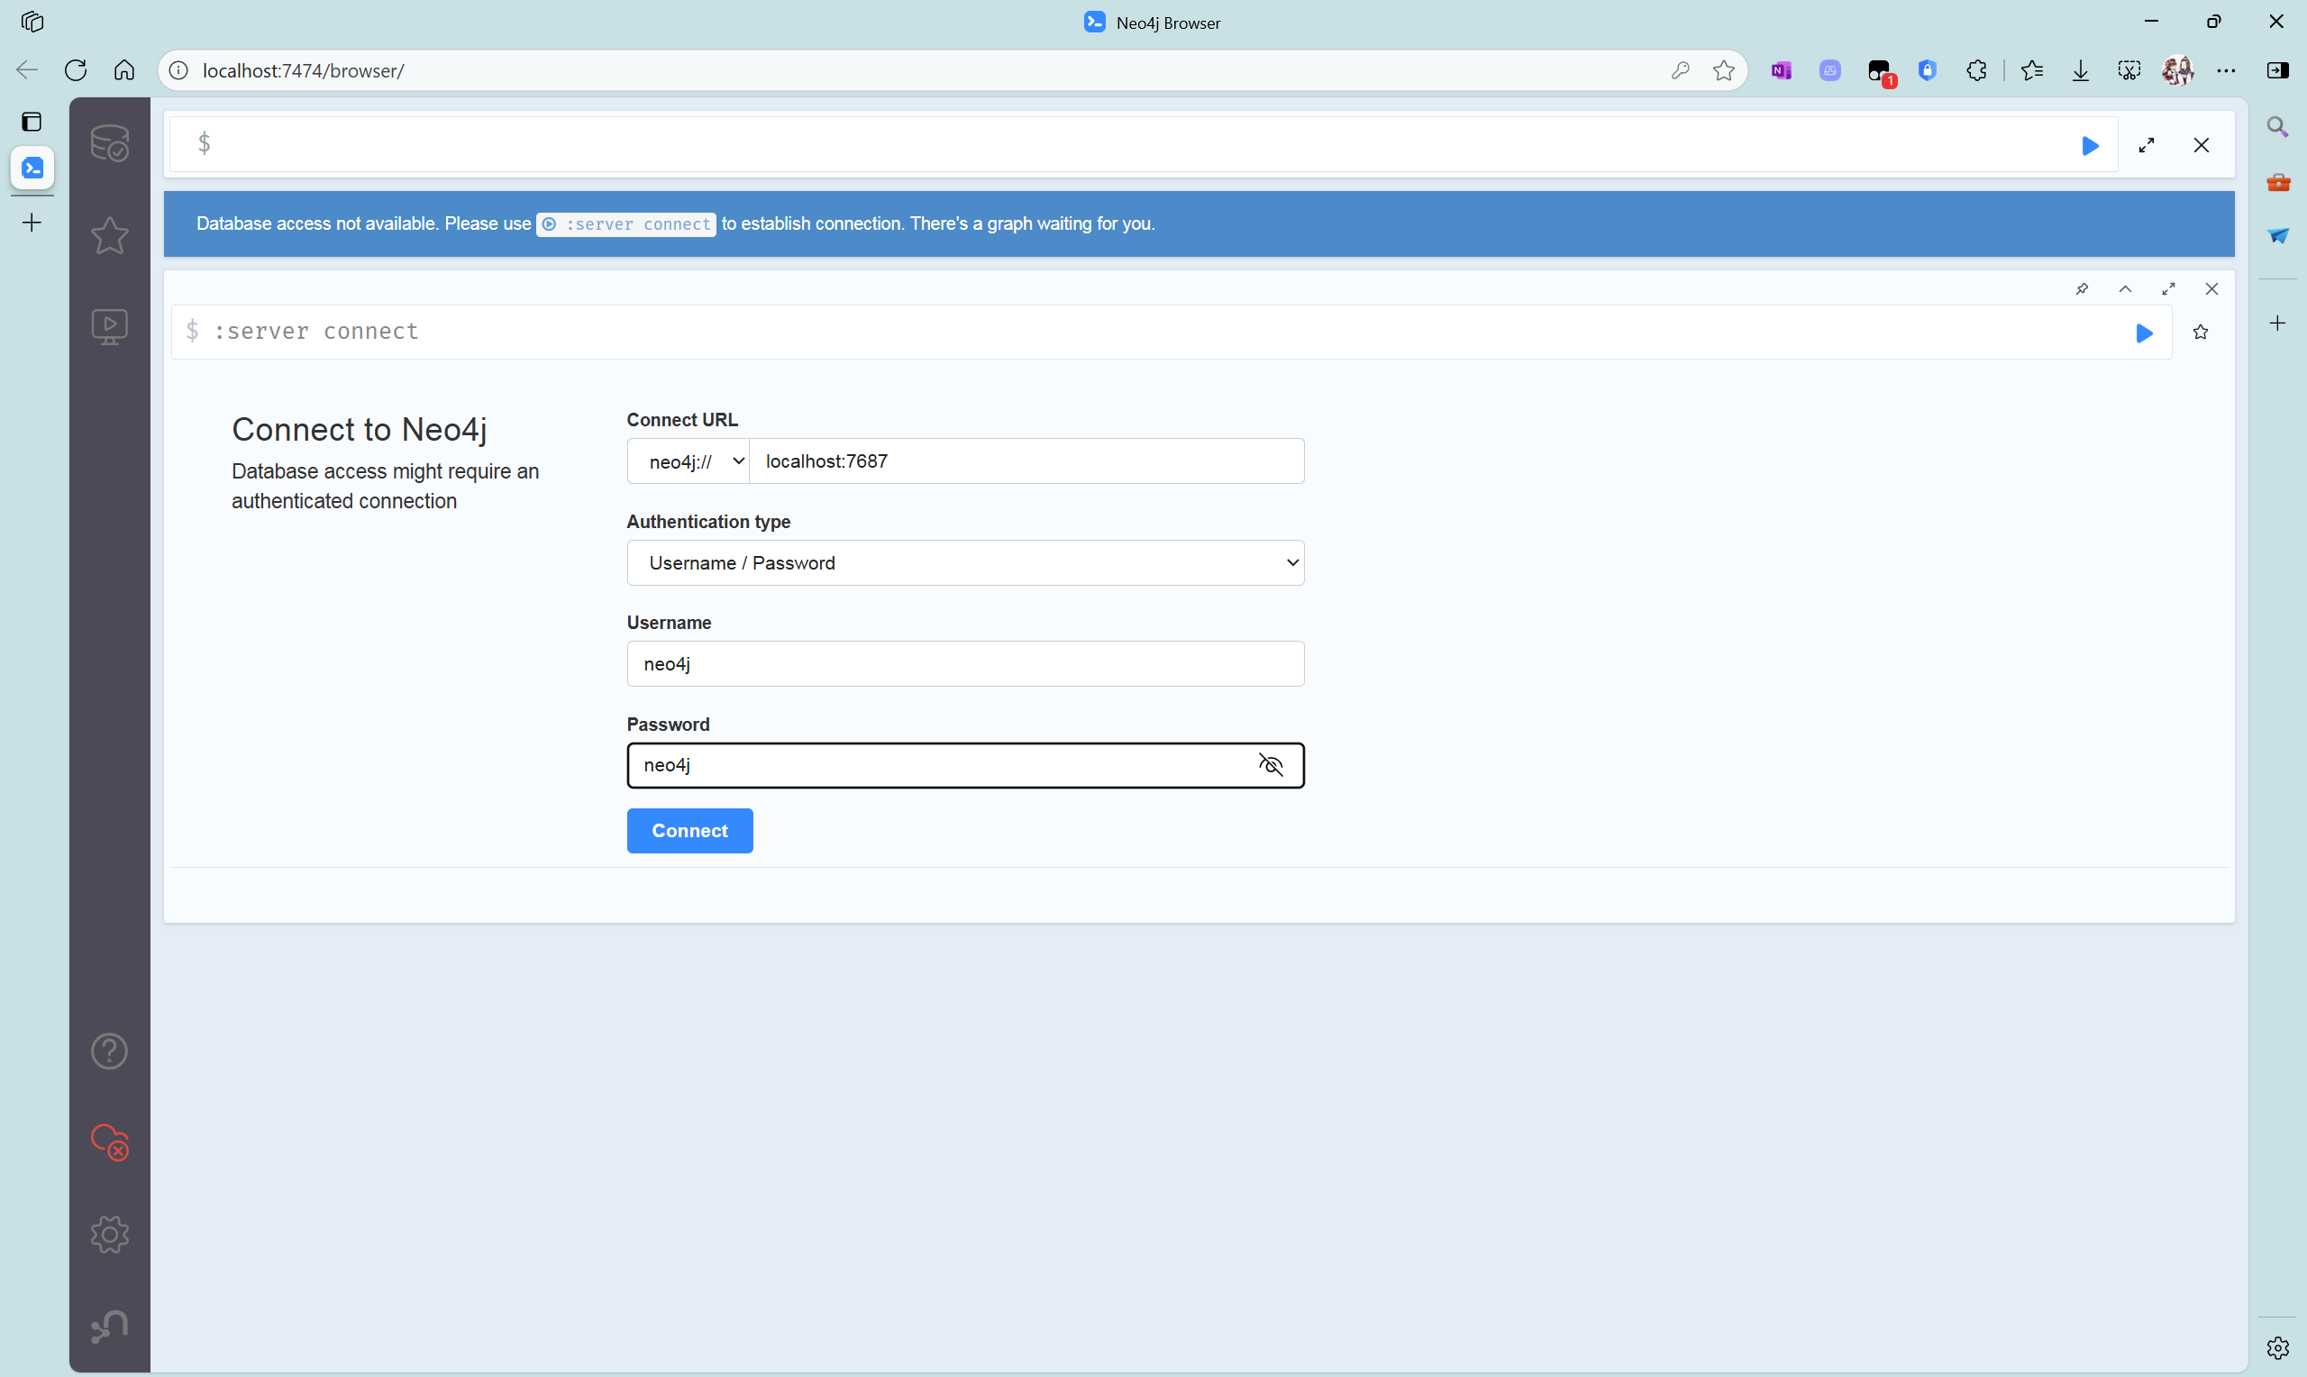Click the localhost:7474 address bar
The image size is (2307, 1377).
(304, 70)
